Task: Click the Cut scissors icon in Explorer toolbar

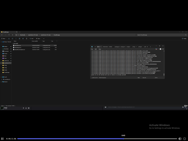Action: [x=9, y=39]
